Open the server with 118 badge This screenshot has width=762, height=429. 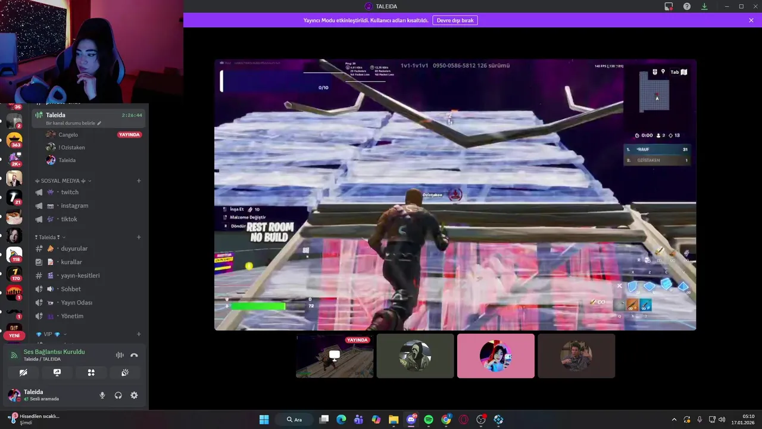14,254
